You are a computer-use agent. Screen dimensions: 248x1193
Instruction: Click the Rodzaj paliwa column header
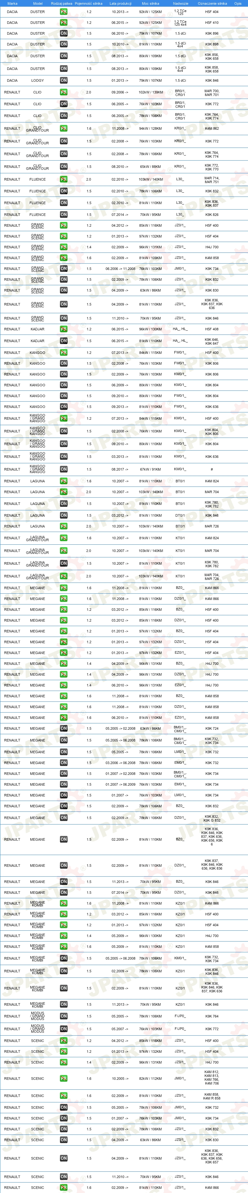click(62, 3)
